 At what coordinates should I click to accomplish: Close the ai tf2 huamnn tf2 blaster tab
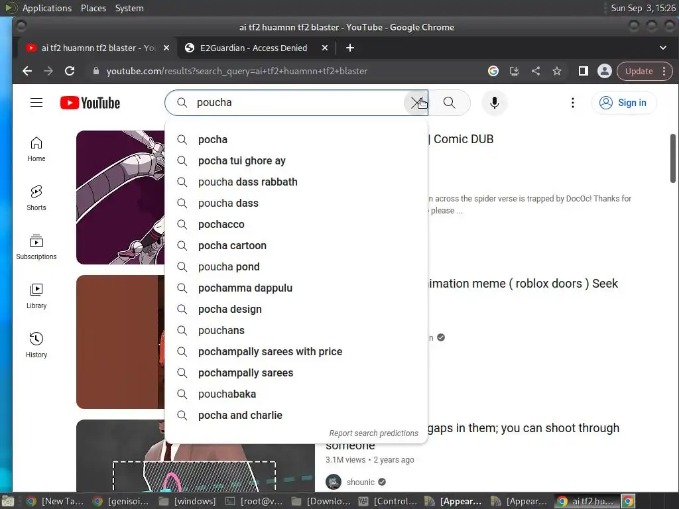tap(166, 48)
